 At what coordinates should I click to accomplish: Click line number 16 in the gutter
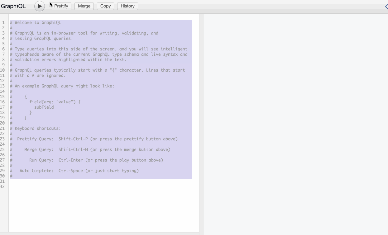(x=3, y=102)
